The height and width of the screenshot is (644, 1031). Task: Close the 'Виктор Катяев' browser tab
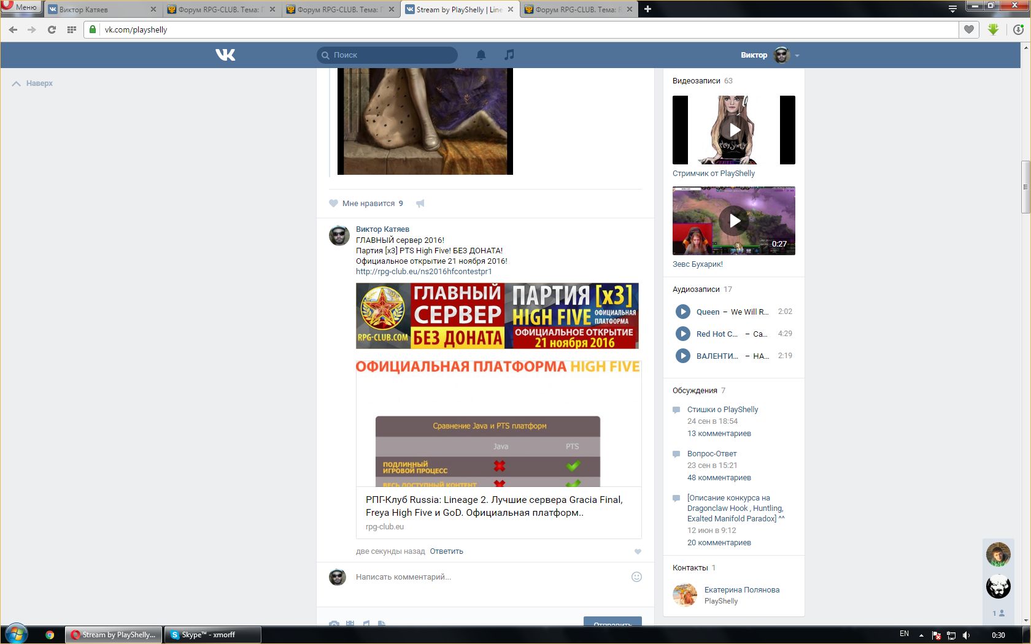pos(153,9)
